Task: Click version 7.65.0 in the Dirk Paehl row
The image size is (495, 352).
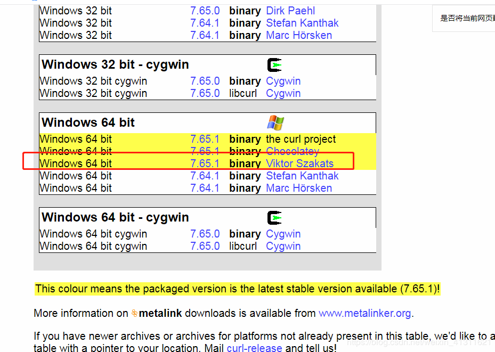Action: (x=205, y=11)
